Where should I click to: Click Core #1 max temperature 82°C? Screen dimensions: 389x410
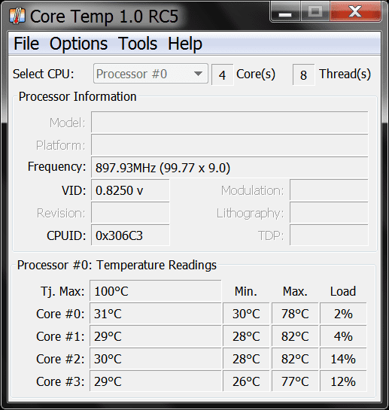(295, 336)
